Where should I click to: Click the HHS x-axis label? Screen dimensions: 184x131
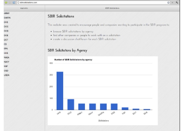[59, 113]
